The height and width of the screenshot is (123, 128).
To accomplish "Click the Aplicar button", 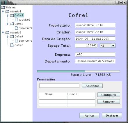I will (89, 115).
